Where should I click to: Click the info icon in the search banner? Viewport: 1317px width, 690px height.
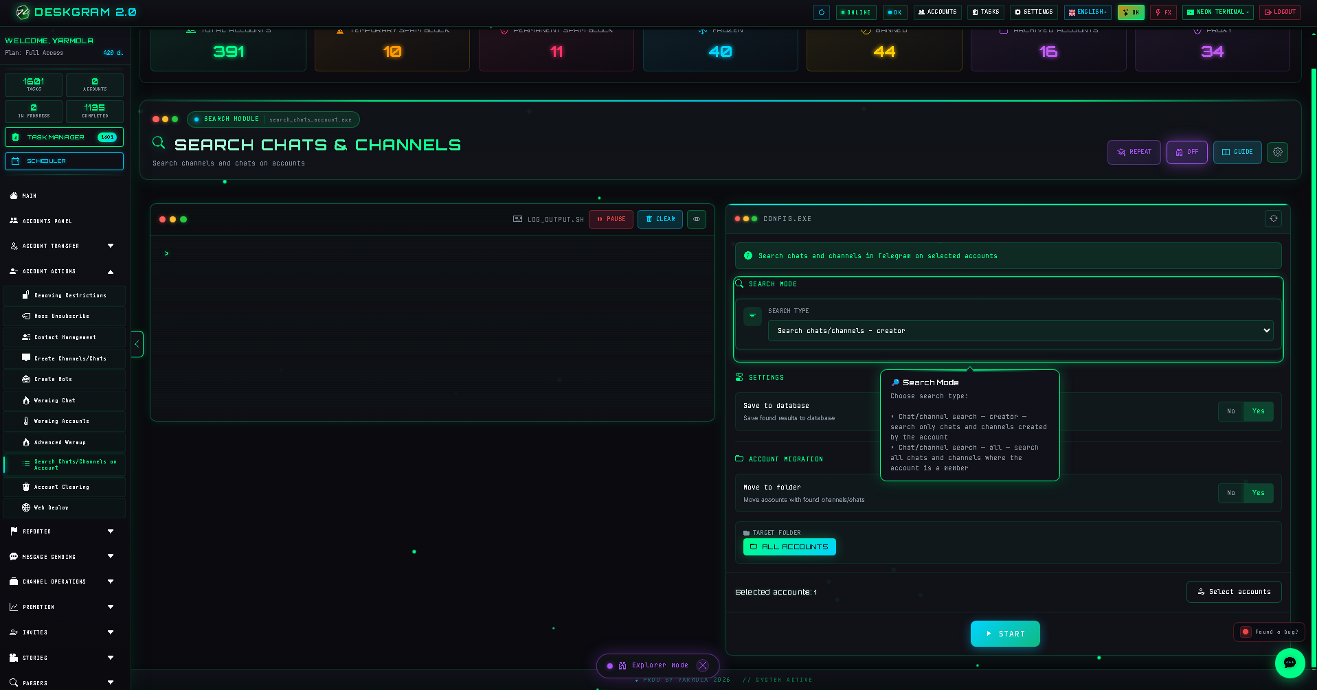click(748, 255)
